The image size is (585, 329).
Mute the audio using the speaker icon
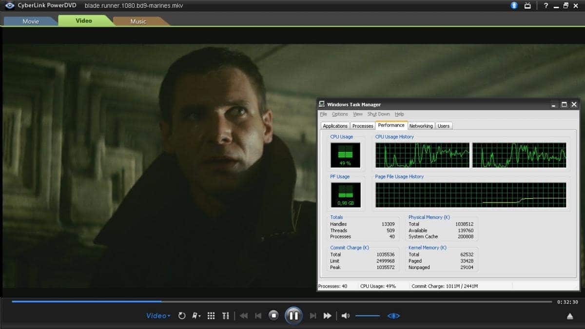[x=345, y=316]
